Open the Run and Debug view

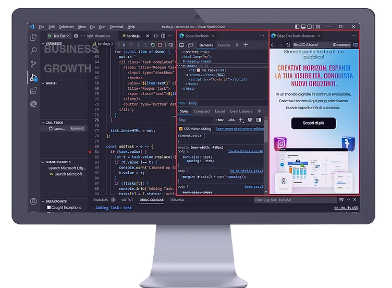pyautogui.click(x=33, y=78)
